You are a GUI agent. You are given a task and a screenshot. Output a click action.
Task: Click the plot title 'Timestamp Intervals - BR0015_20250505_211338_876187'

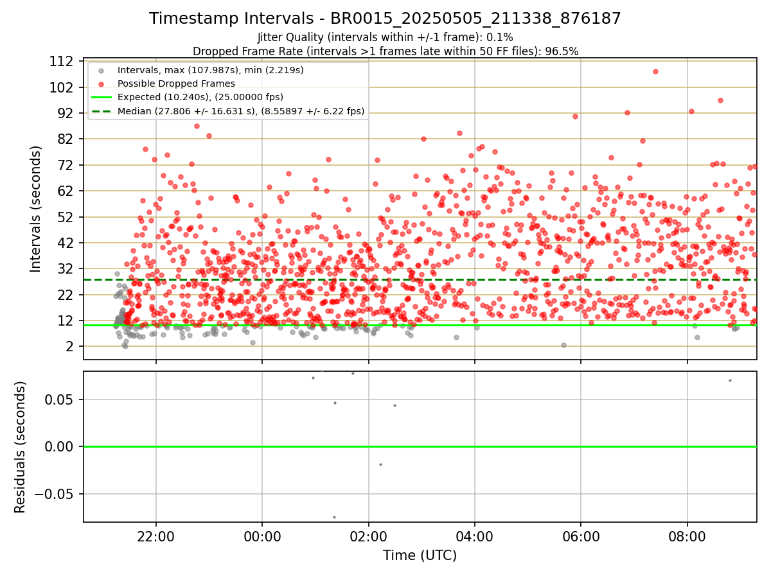point(385,19)
